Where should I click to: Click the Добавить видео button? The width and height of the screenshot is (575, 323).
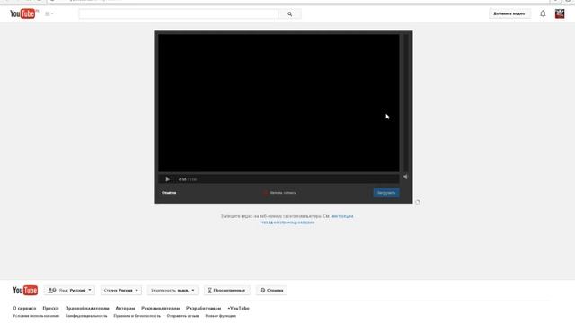tap(509, 13)
